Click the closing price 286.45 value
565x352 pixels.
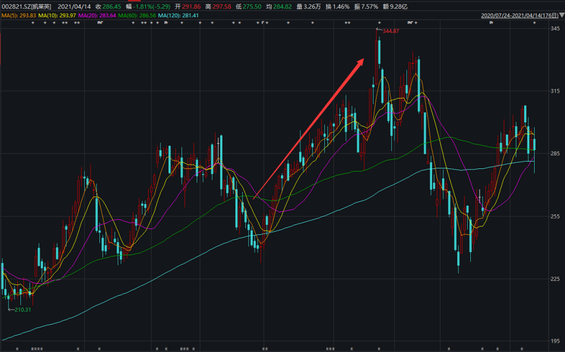click(112, 6)
